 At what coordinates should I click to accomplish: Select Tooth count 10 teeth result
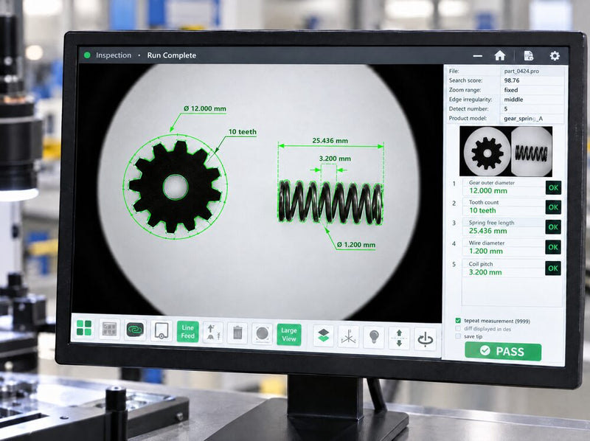(x=504, y=206)
